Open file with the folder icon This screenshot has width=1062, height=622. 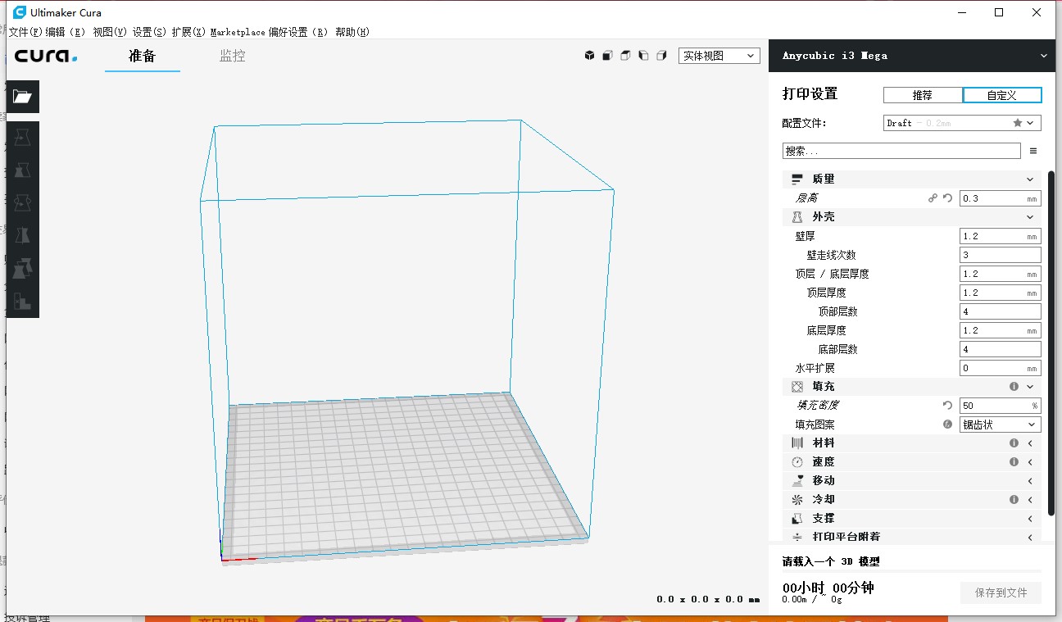point(22,97)
